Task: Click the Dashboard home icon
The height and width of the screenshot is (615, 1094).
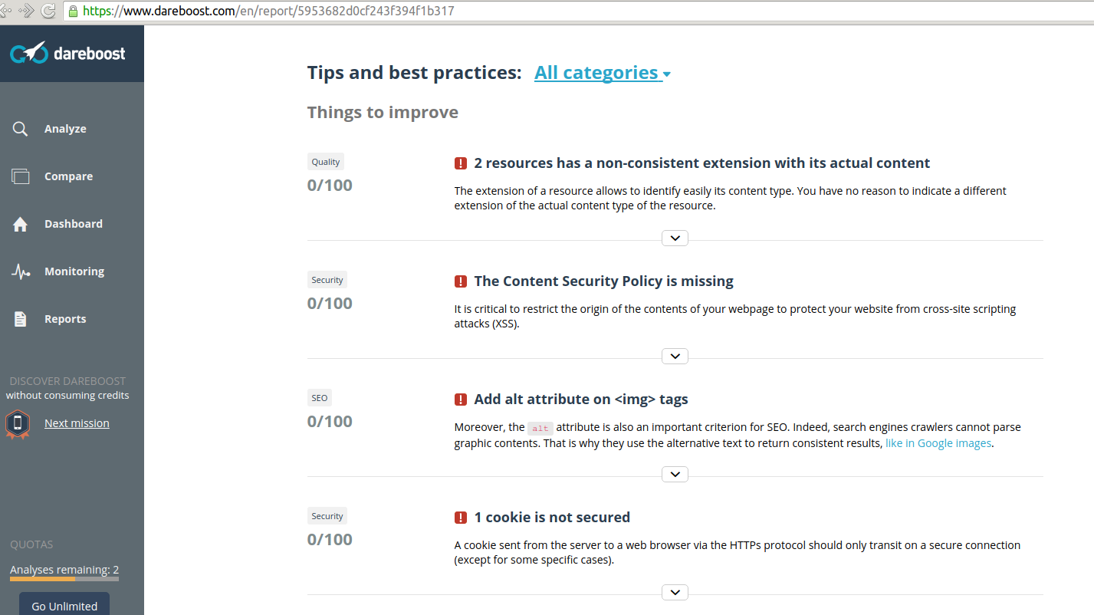Action: [x=21, y=224]
